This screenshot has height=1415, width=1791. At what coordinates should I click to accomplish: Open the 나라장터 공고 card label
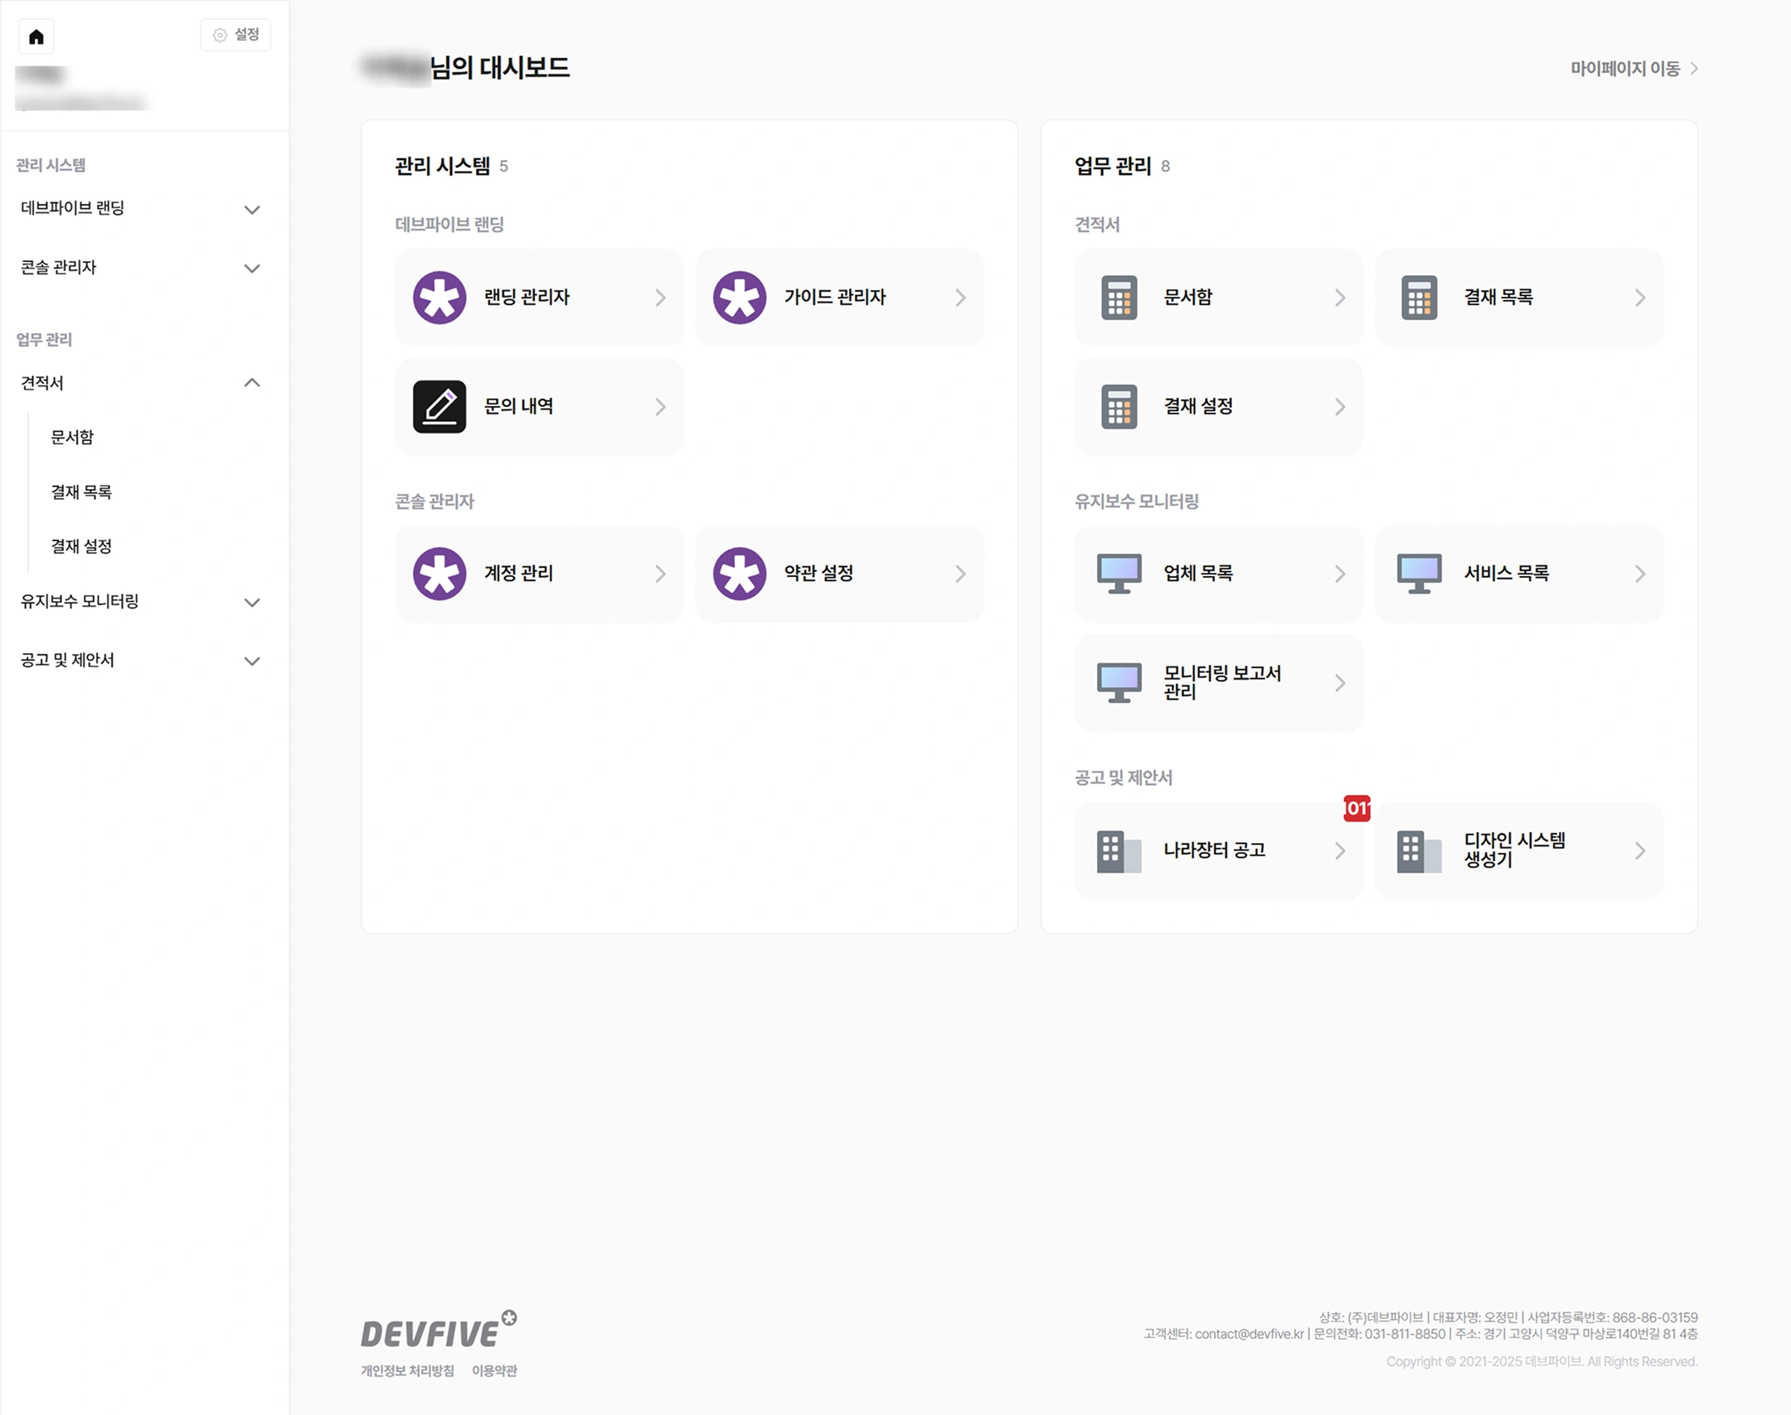click(1215, 851)
